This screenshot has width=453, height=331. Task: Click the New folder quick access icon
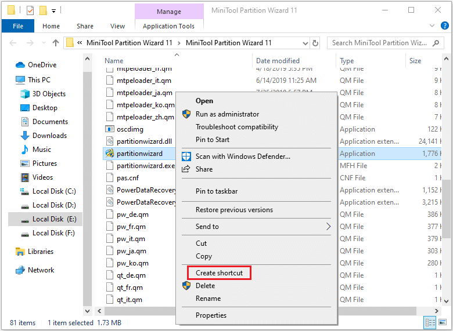[43, 10]
